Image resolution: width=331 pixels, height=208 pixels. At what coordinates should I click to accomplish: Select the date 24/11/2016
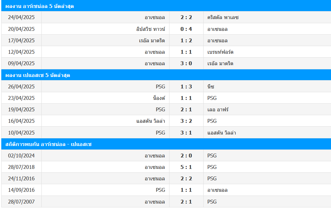(x=21, y=178)
